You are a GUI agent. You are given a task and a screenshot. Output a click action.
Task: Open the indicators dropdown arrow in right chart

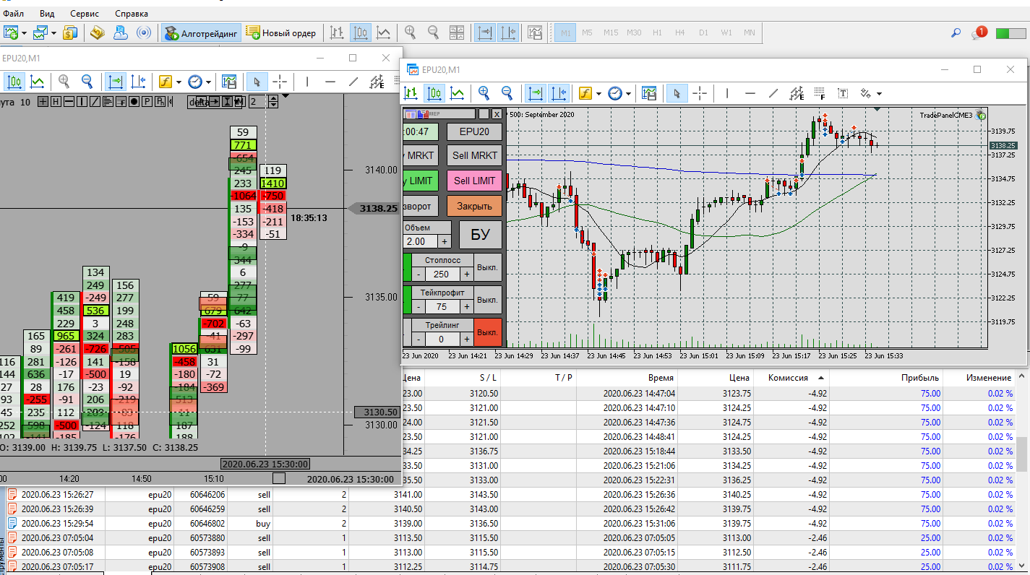tap(599, 94)
